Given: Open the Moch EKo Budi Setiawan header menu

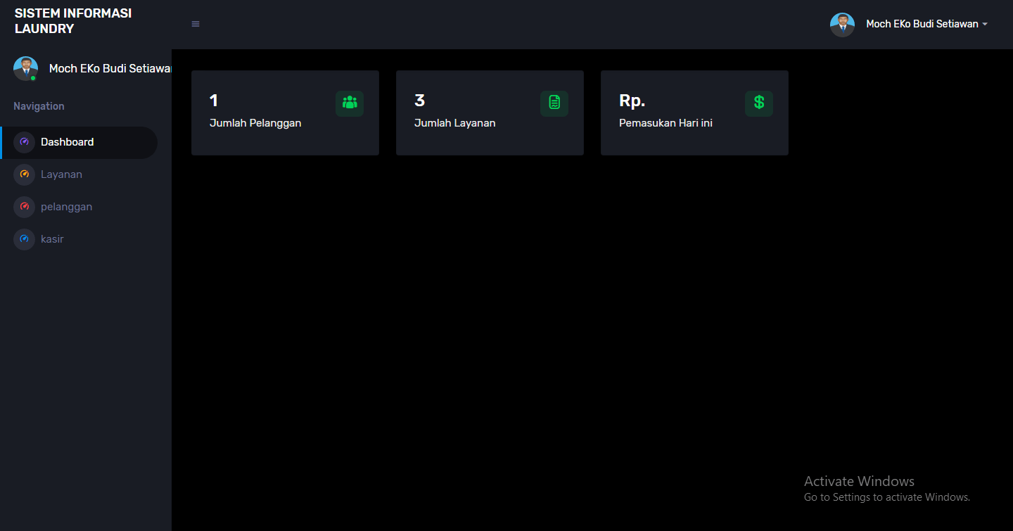Looking at the screenshot, I should (x=922, y=24).
